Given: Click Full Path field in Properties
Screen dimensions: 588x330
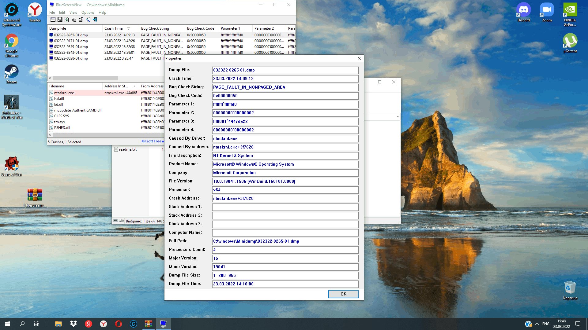Looking at the screenshot, I should coord(285,241).
